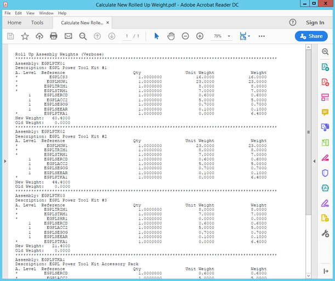Image resolution: width=335 pixels, height=281 pixels.
Task: Click the New Weight value 21.4000
Action: (x=61, y=246)
